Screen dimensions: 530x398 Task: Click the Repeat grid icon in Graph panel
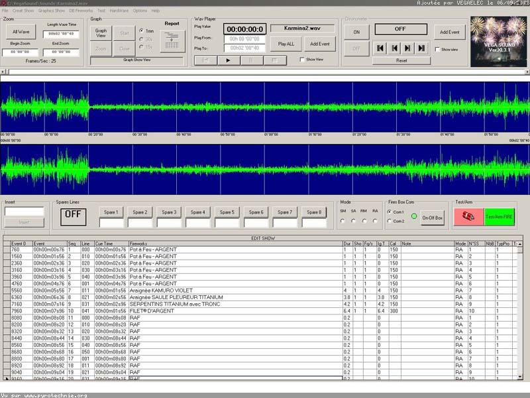(x=172, y=42)
